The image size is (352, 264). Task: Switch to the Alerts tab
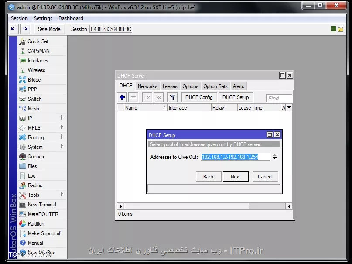pyautogui.click(x=239, y=86)
